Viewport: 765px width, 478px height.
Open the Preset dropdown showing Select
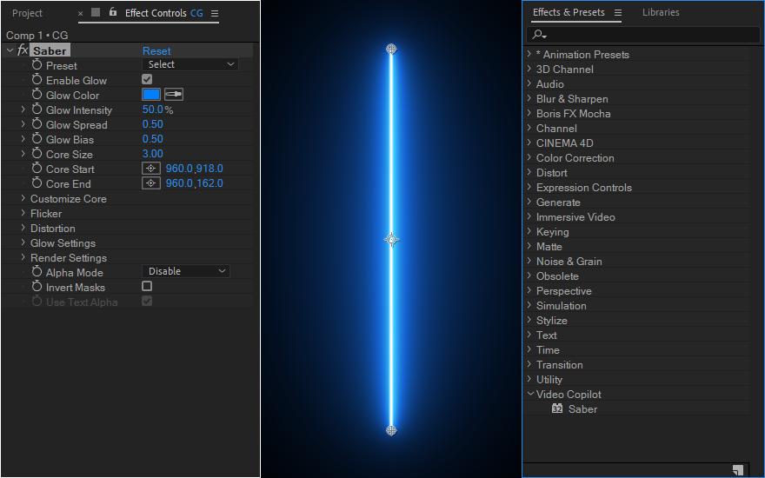(190, 64)
